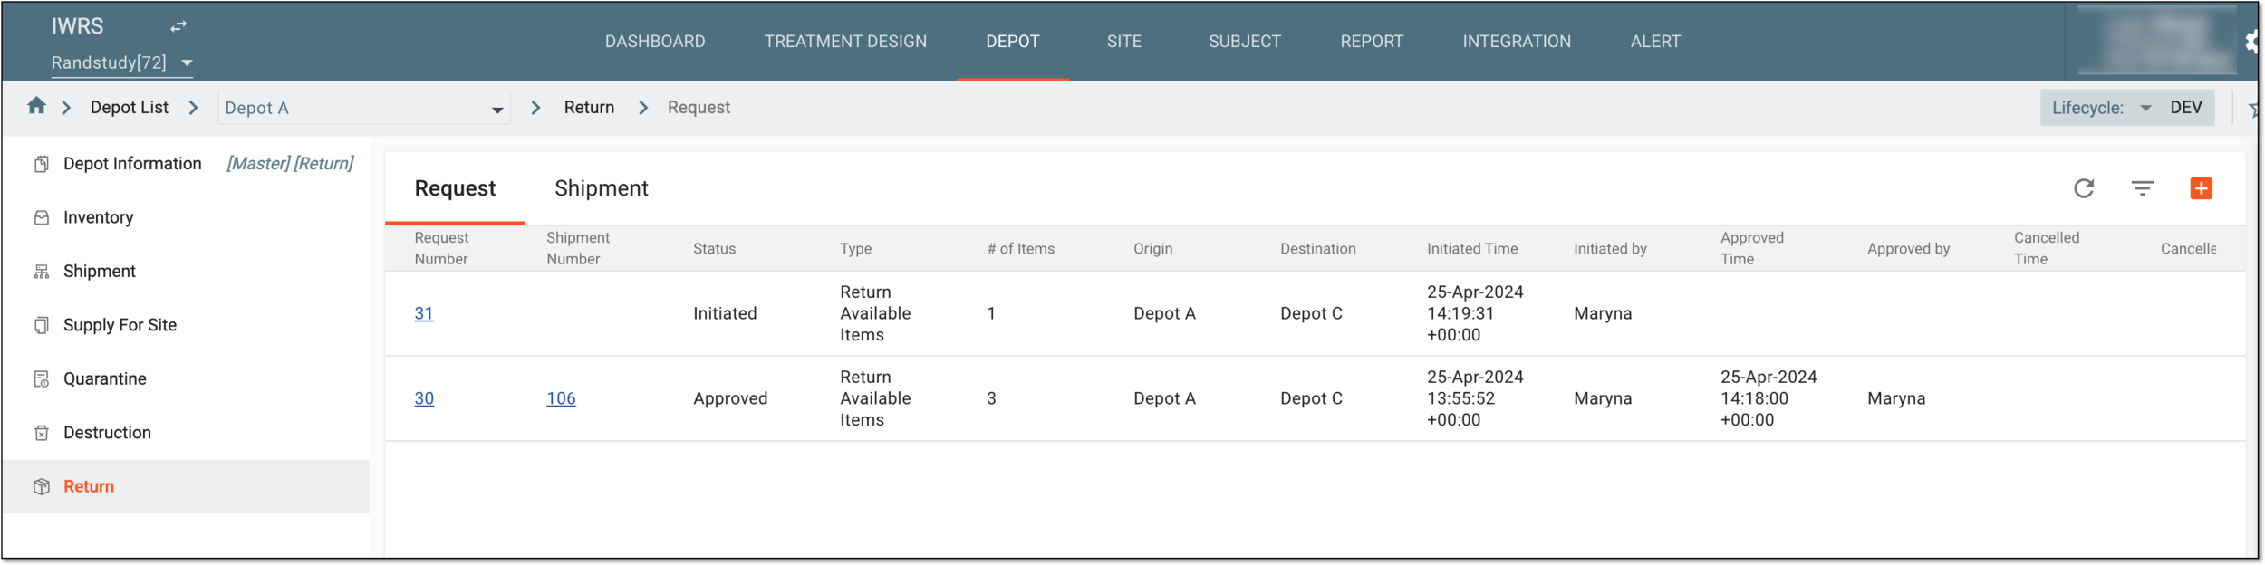2265x565 pixels.
Task: Open Inventory in the sidebar
Action: [98, 217]
